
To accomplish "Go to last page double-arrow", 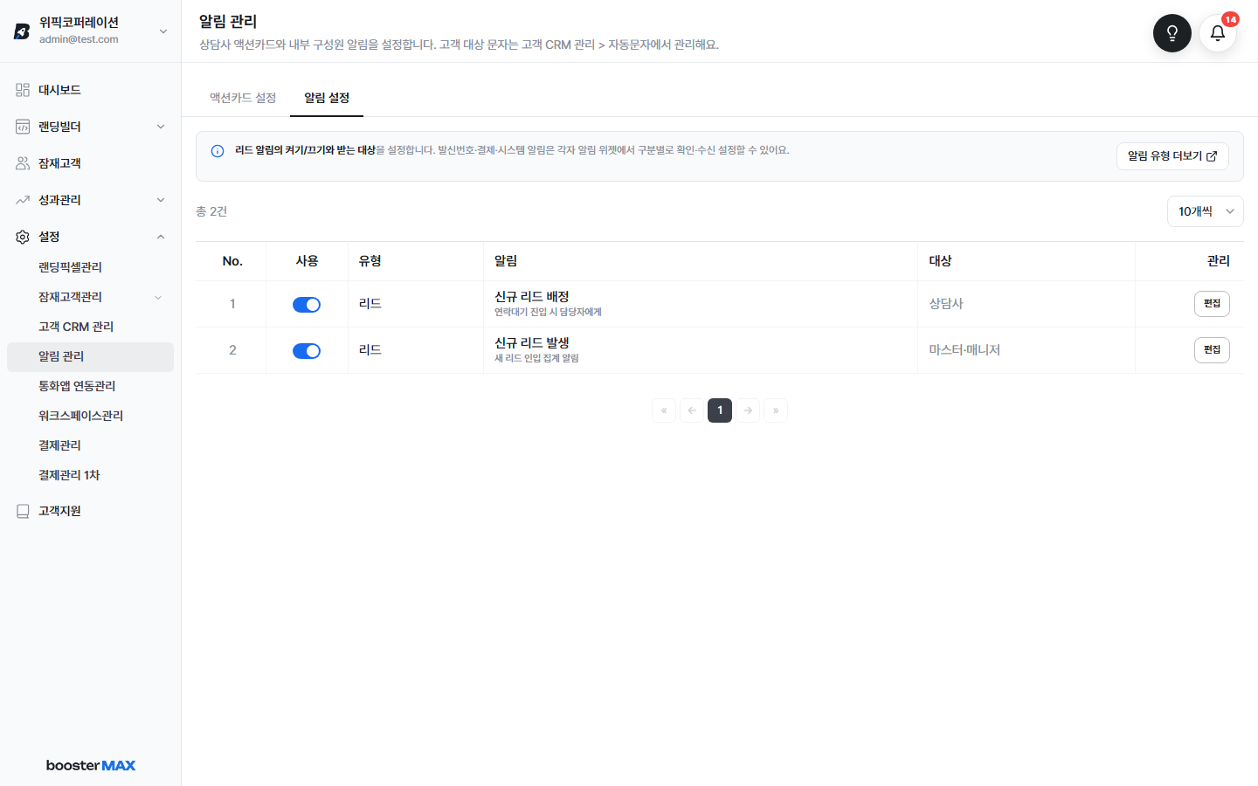I will point(776,410).
